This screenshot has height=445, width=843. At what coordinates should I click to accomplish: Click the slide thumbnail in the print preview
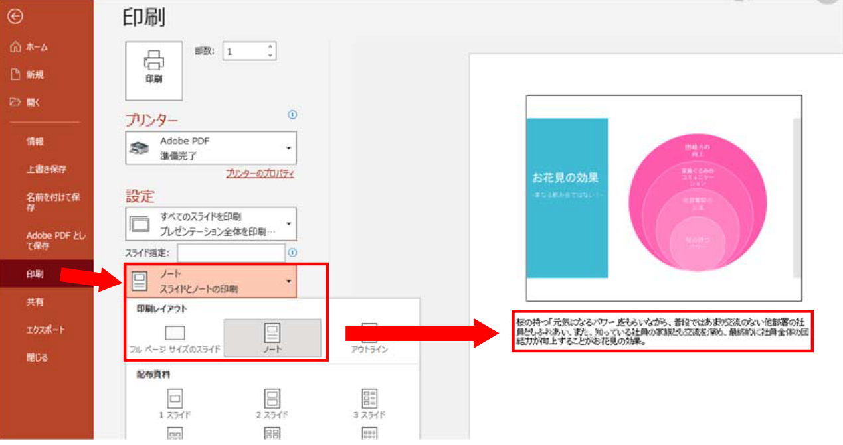664,198
